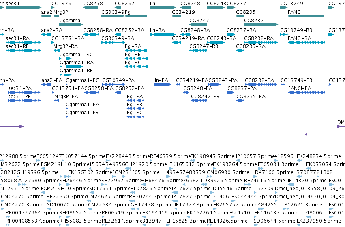Select the CG8243-RA transcript label

[x=222, y=38]
